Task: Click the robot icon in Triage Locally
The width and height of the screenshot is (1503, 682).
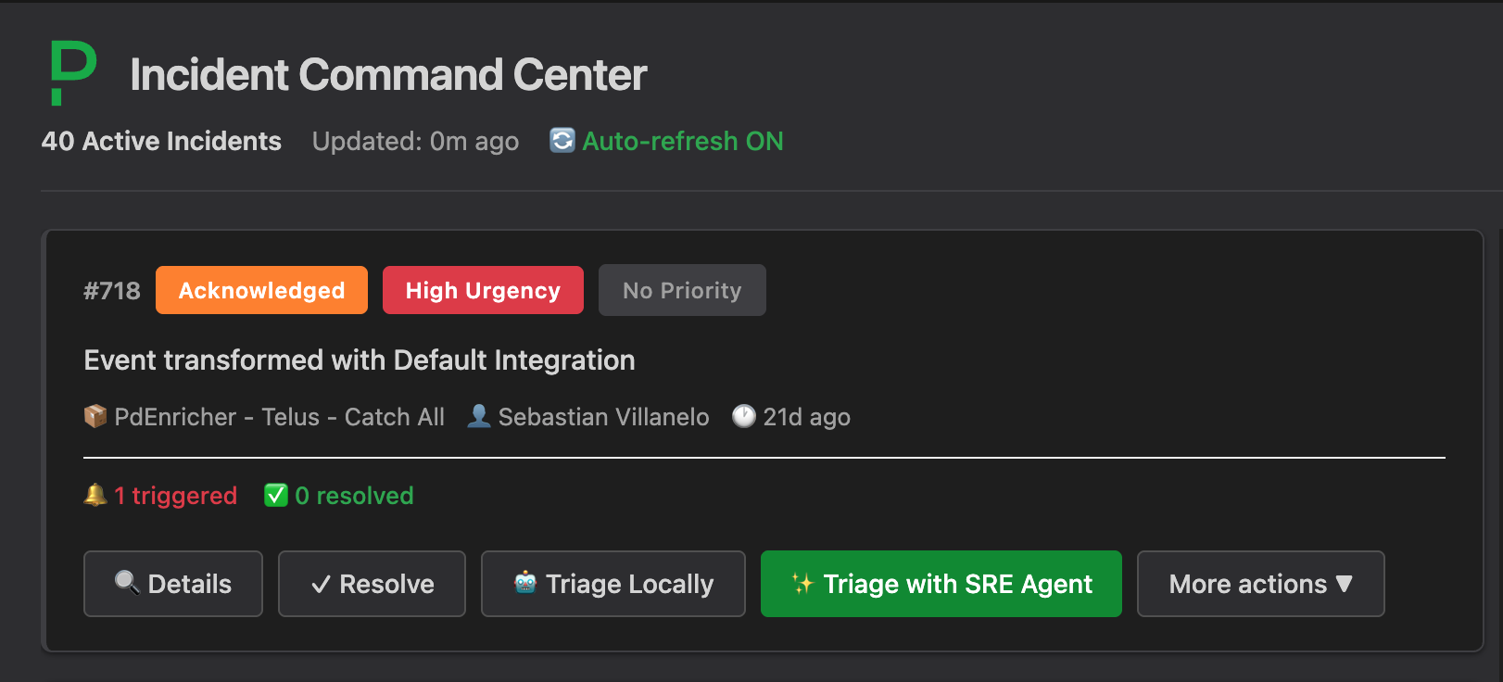Action: [x=525, y=583]
